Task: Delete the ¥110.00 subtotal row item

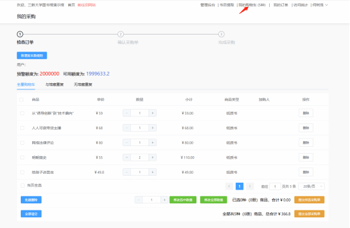Action: 306,157
